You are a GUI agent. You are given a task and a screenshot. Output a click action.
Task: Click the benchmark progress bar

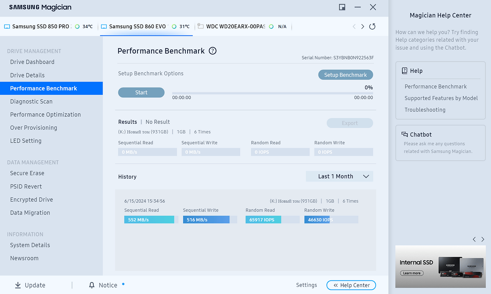click(x=272, y=93)
